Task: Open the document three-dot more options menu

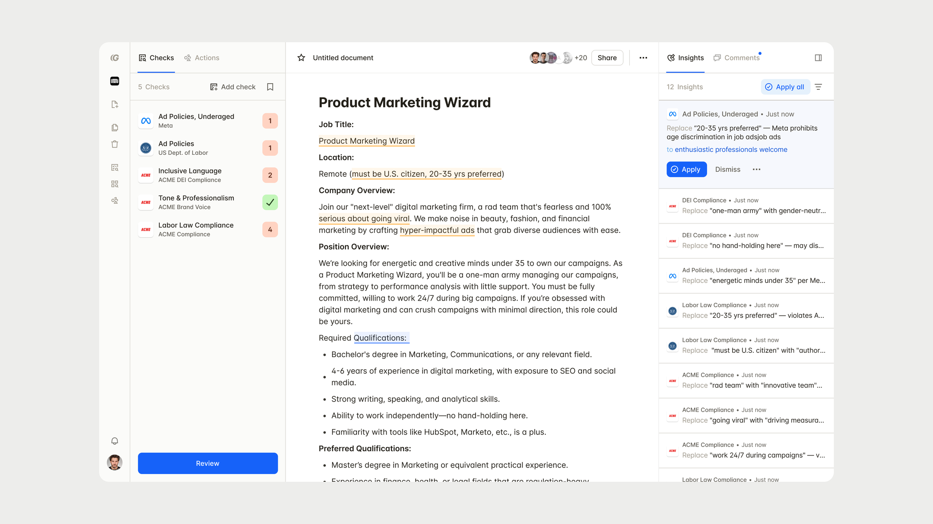Action: click(643, 58)
